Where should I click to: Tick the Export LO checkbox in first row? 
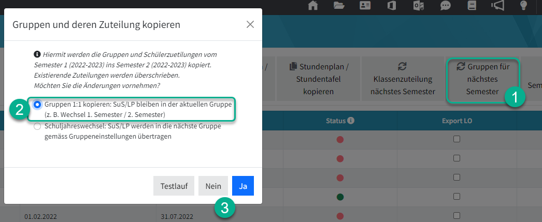point(457,139)
